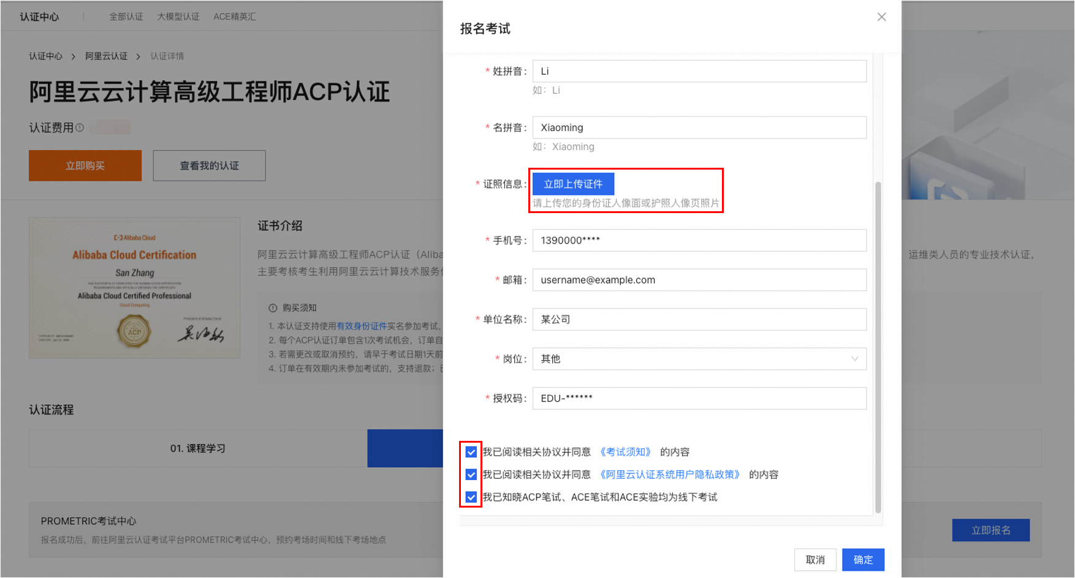The height and width of the screenshot is (578, 1075).
Task: Switch to the 大模型认证 nav item
Action: (178, 17)
